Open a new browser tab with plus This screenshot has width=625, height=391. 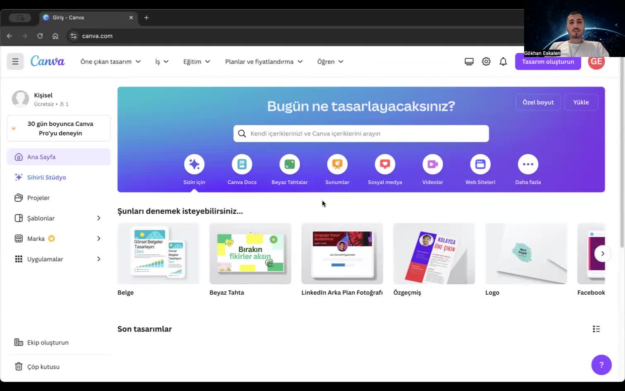(146, 17)
